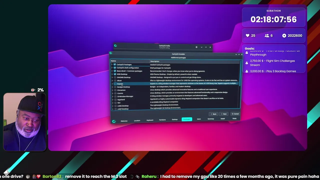
Task: Click the Barton82 username in chat ticker
Action: (x=52, y=176)
